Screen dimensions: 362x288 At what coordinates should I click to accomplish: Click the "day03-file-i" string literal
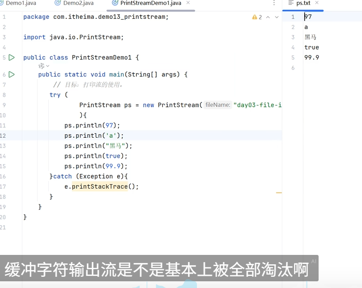coord(257,105)
